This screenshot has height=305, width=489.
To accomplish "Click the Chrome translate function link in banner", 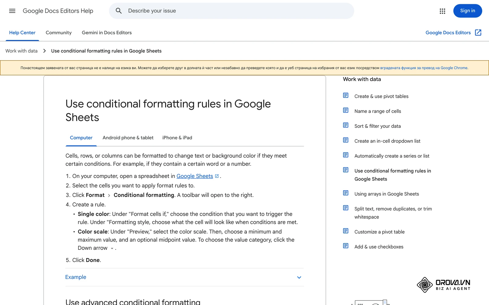I will [424, 68].
